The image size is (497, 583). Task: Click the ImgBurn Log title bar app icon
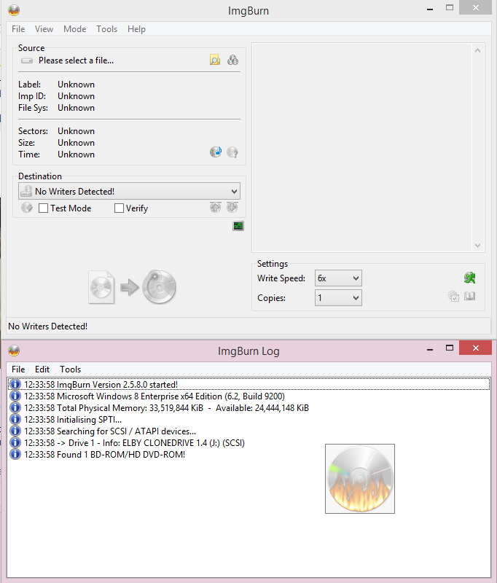tap(14, 351)
